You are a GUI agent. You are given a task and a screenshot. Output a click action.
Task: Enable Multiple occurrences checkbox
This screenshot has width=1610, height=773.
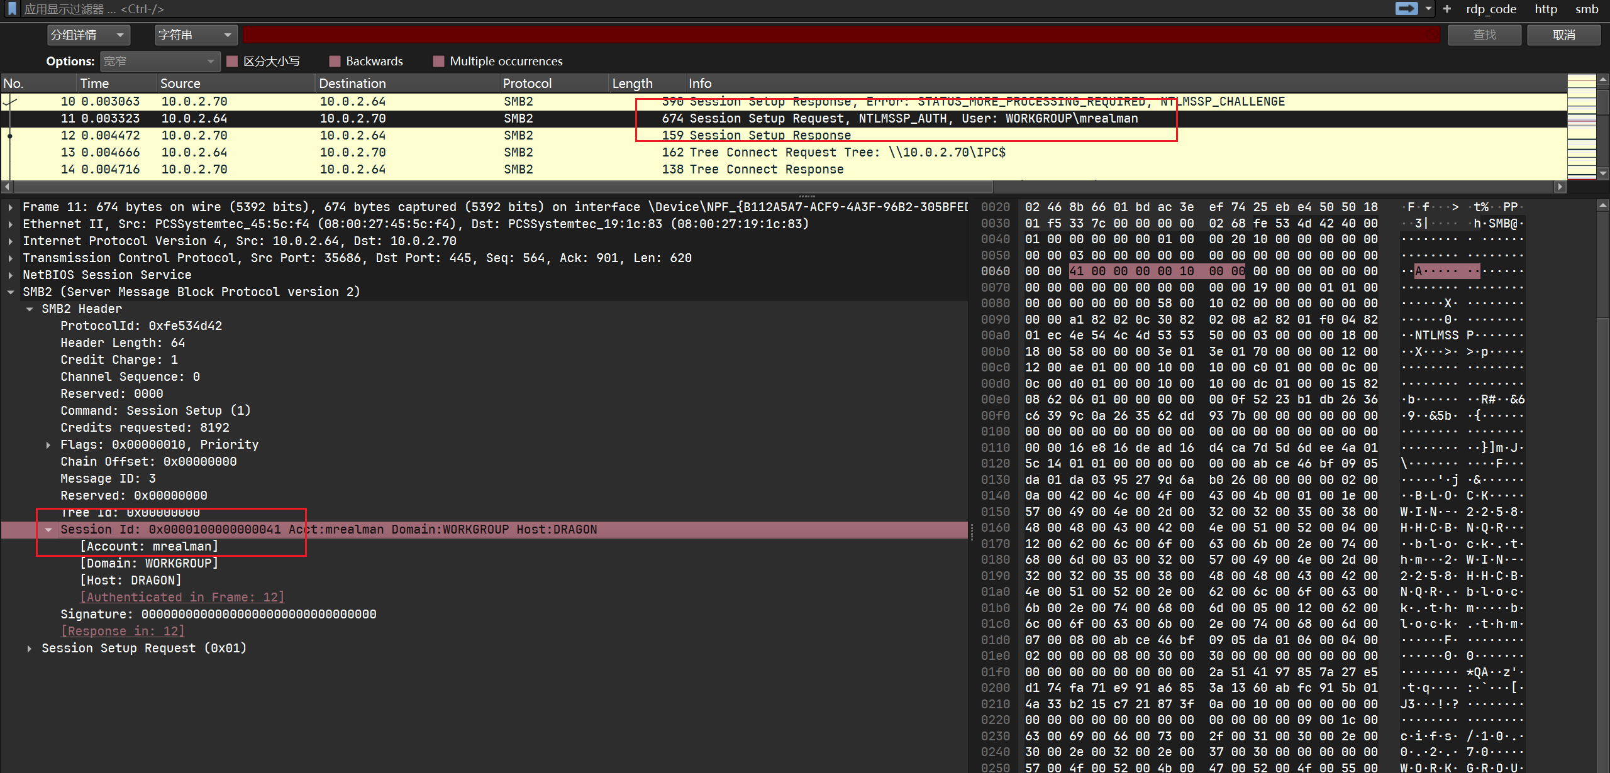(x=438, y=61)
